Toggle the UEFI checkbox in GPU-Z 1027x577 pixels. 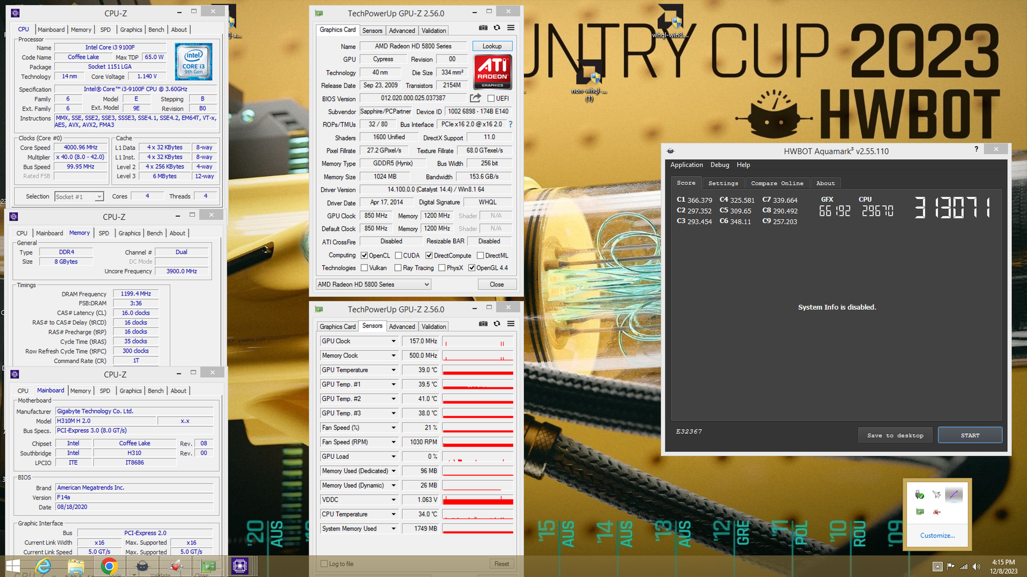491,98
